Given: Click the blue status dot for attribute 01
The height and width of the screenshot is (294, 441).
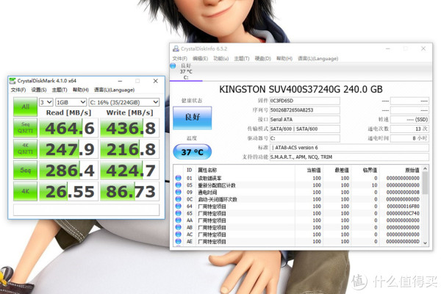Looking at the screenshot, I should (x=178, y=178).
